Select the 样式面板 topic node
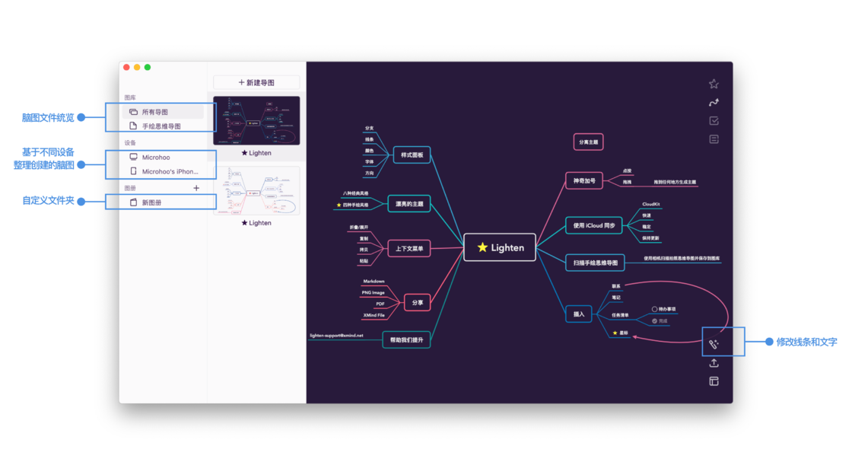Viewport: 852px width, 465px height. [412, 155]
